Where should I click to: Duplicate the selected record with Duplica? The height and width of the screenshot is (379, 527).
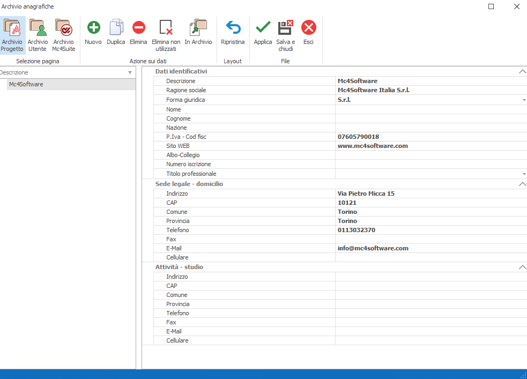tap(116, 32)
